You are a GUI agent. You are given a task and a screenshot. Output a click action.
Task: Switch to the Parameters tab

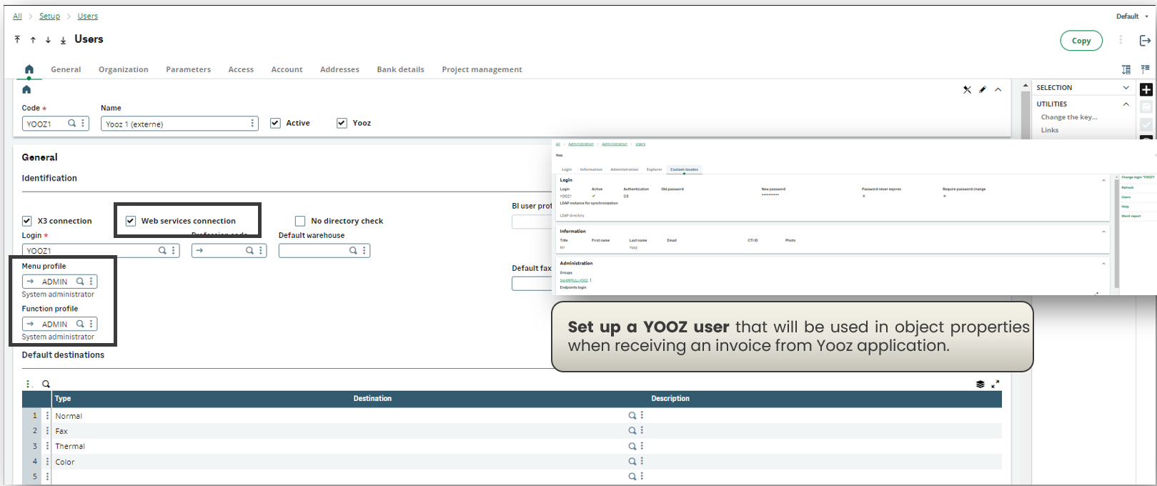[189, 69]
